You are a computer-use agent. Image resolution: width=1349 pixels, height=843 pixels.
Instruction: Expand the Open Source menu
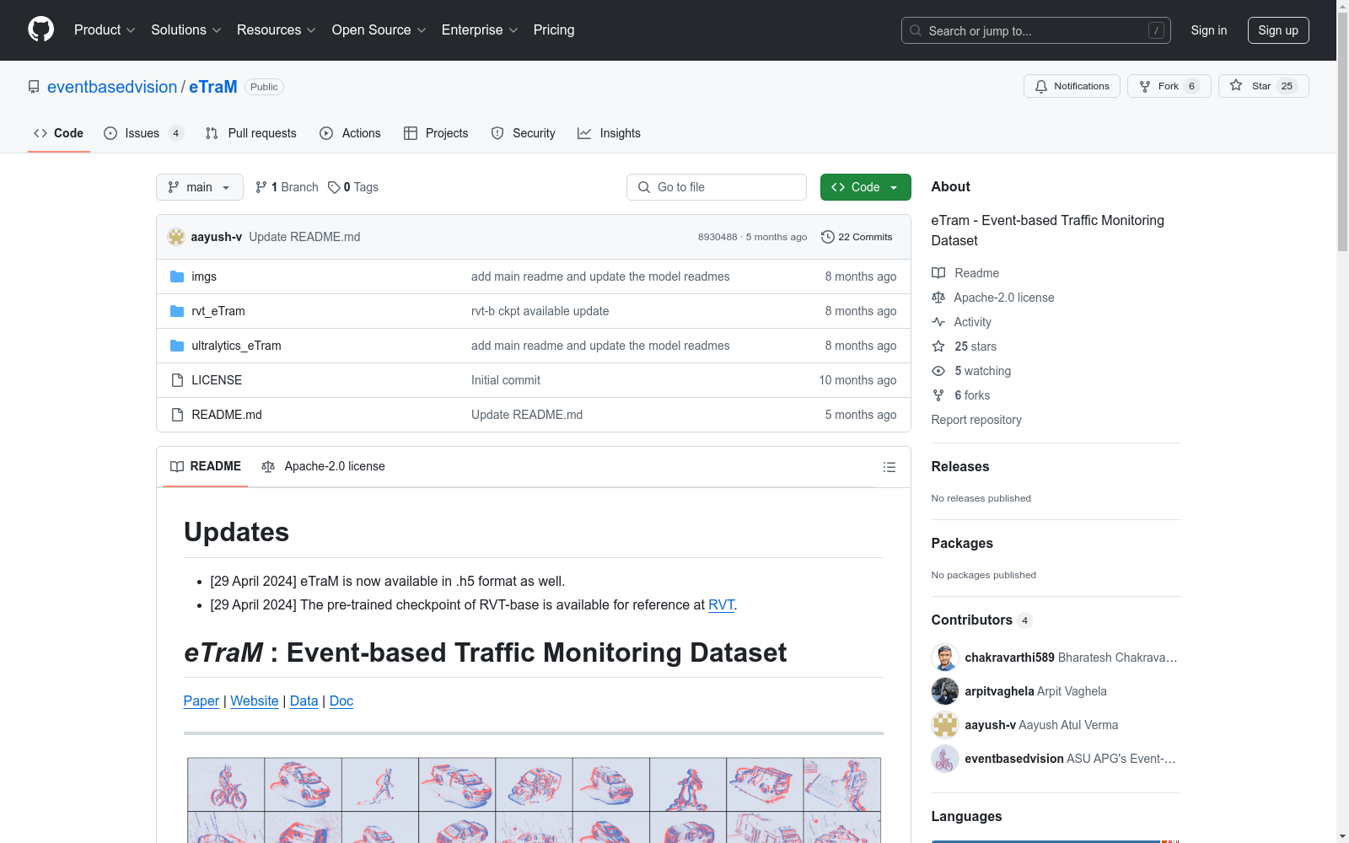(x=379, y=30)
